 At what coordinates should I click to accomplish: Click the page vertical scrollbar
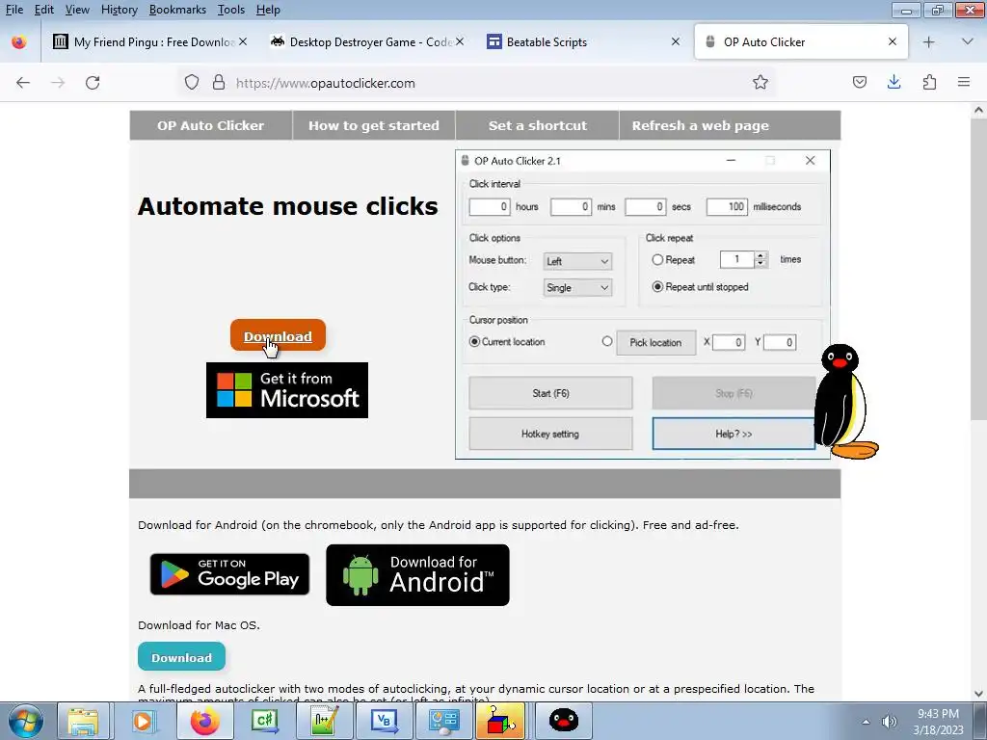[978, 271]
